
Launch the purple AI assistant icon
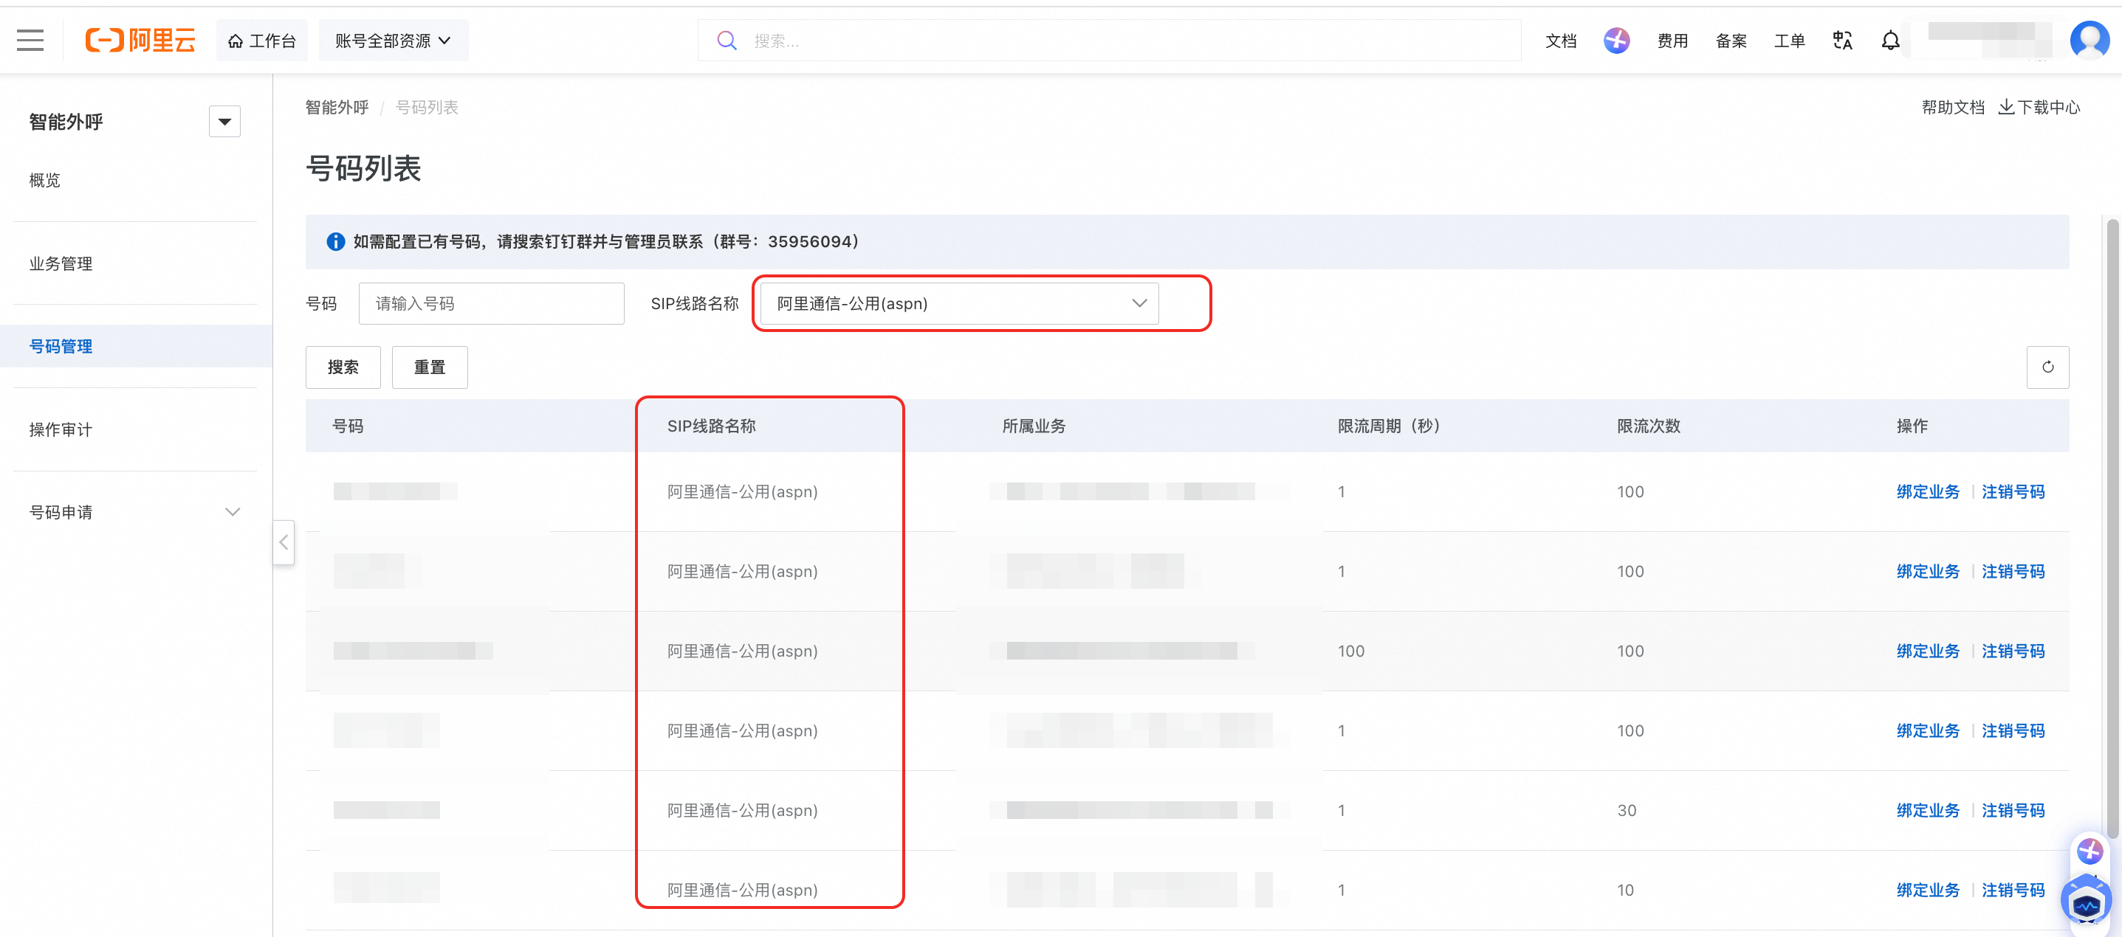(x=1616, y=41)
